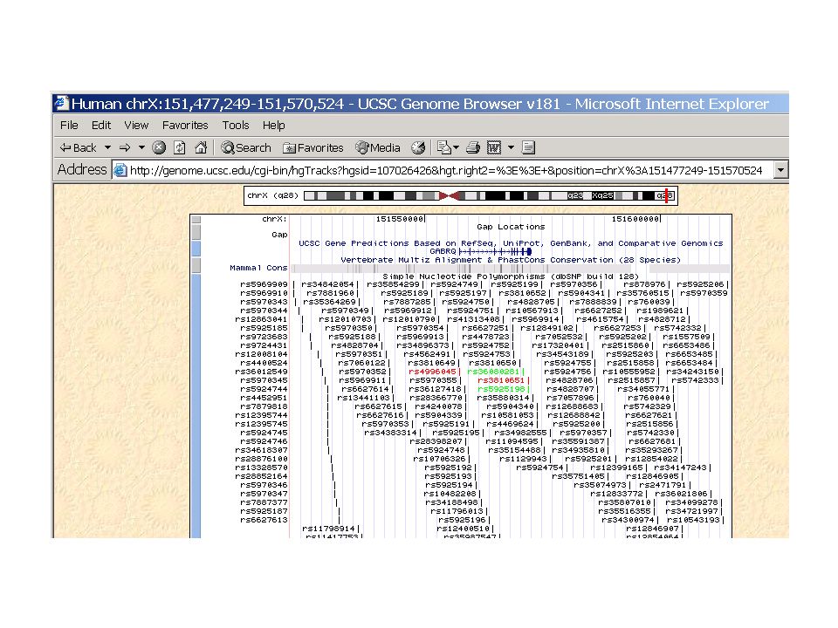
Task: Click the UCSC Gene Predictions track title
Action: 511,243
